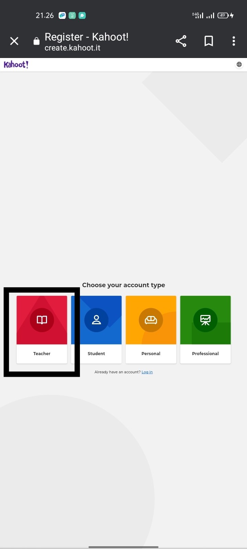Tap the padlock site security icon

36,41
